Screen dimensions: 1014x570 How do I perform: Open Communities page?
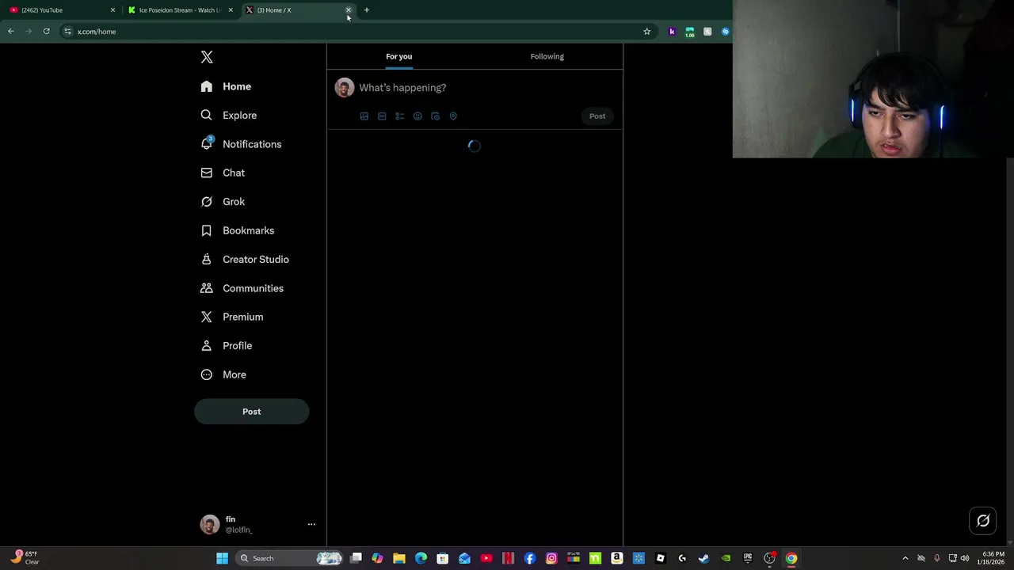pyautogui.click(x=242, y=288)
